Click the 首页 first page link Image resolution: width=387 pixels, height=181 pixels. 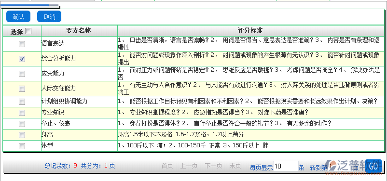point(167,166)
